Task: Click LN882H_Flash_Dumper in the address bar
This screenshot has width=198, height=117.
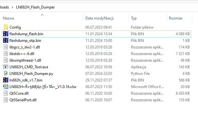Action: 35,7
